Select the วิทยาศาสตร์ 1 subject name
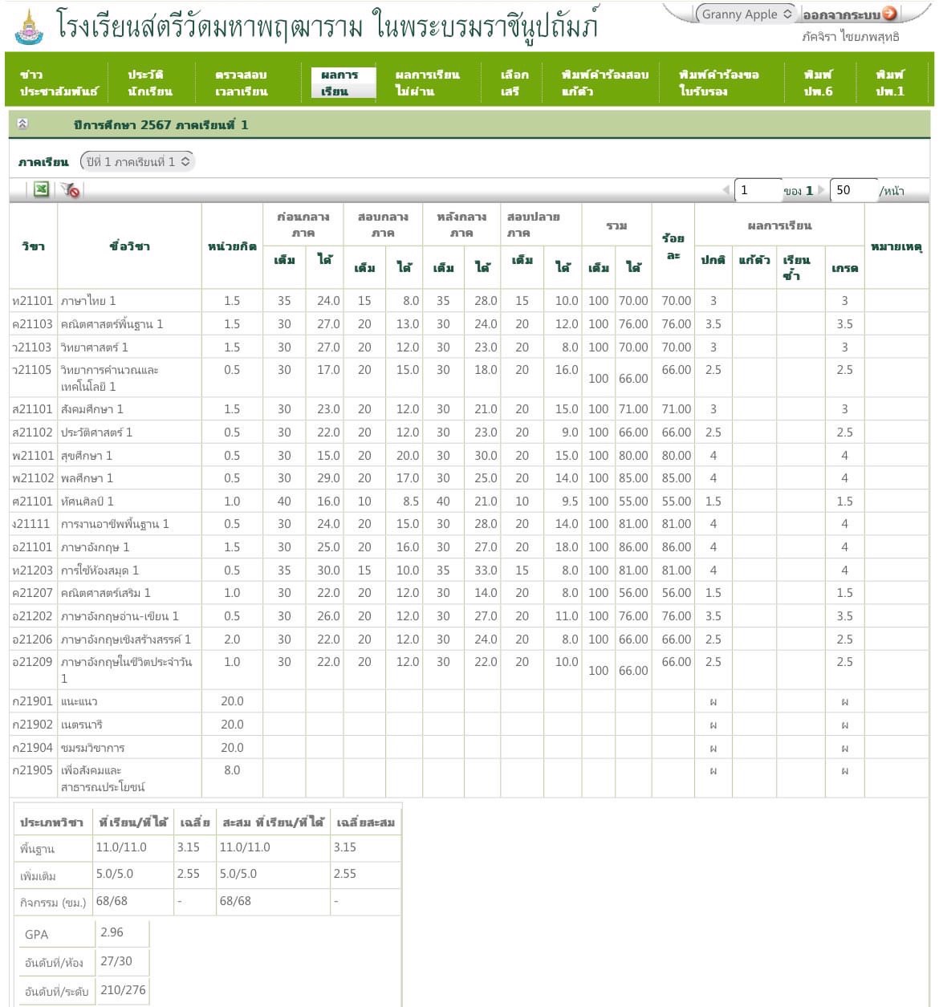This screenshot has width=939, height=1007. click(94, 347)
